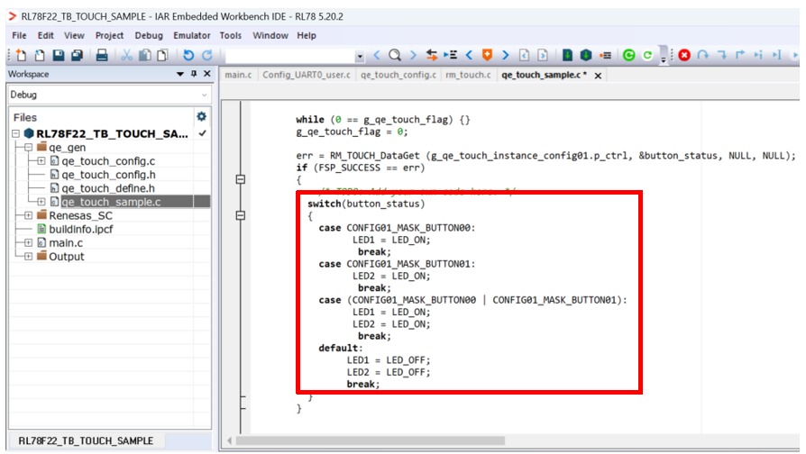Click the Make hexagon build icon
806x454 pixels.
pos(586,56)
